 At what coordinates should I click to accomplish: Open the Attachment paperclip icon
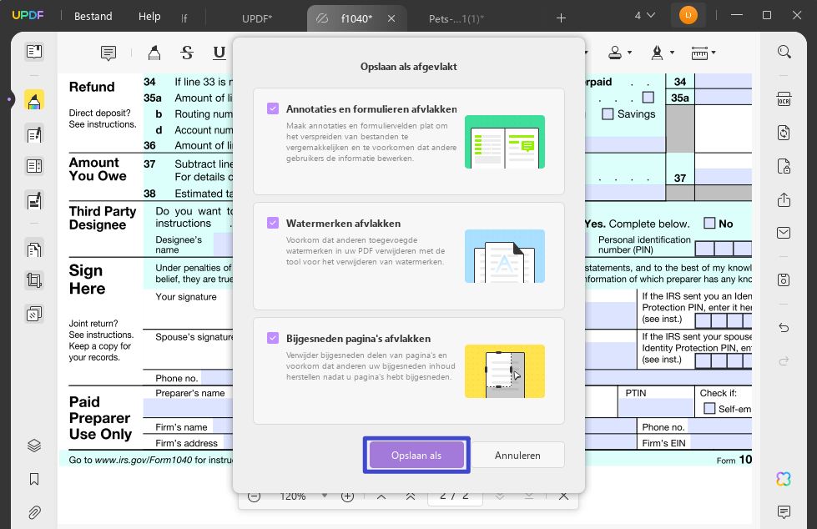[34, 512]
